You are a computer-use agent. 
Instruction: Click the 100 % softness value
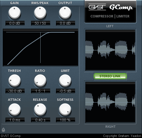pos(66,120)
